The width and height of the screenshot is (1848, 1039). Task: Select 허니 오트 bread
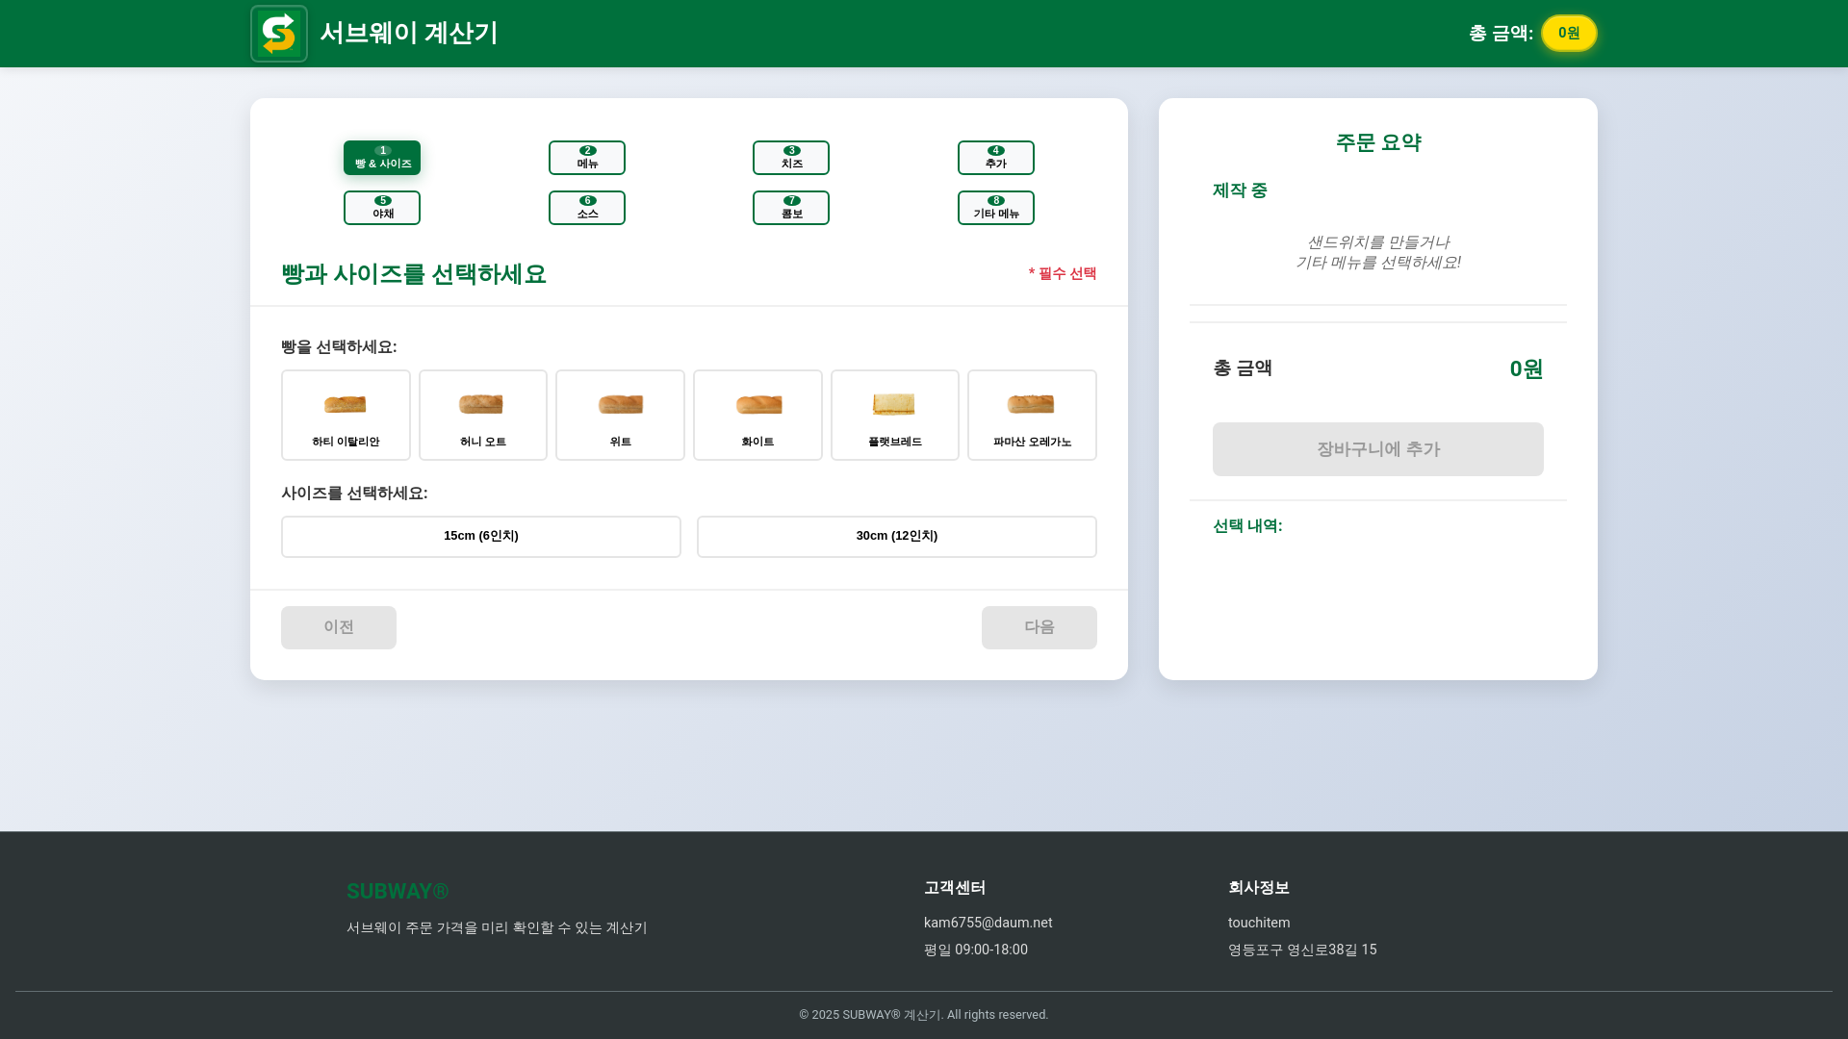click(483, 415)
